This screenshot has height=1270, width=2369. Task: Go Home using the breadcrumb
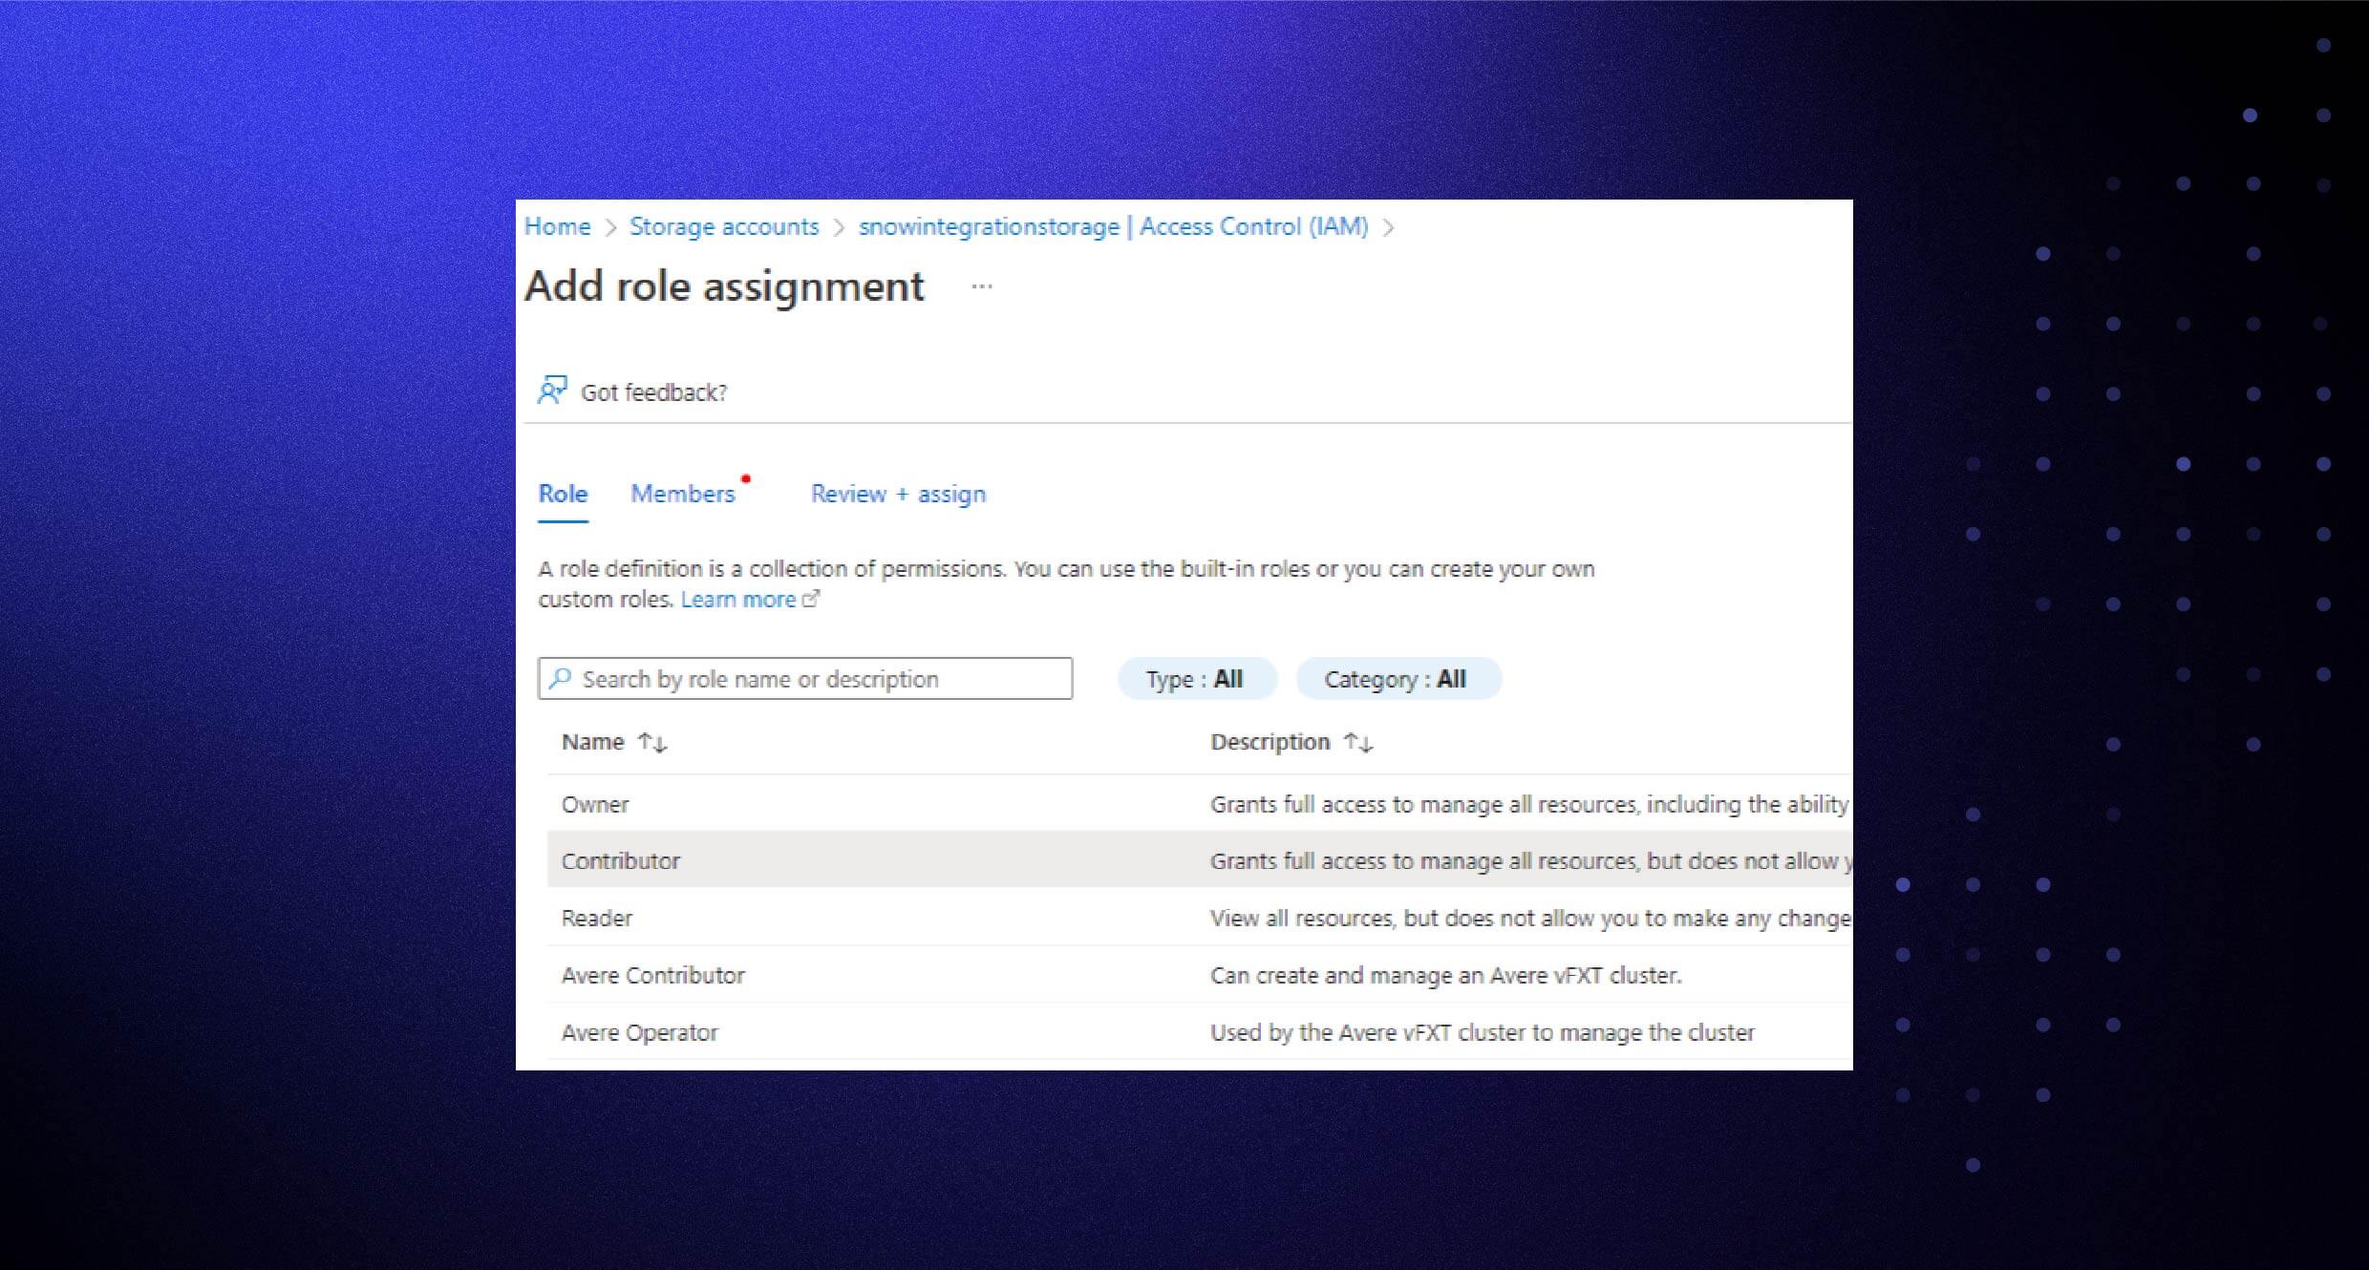[x=557, y=226]
